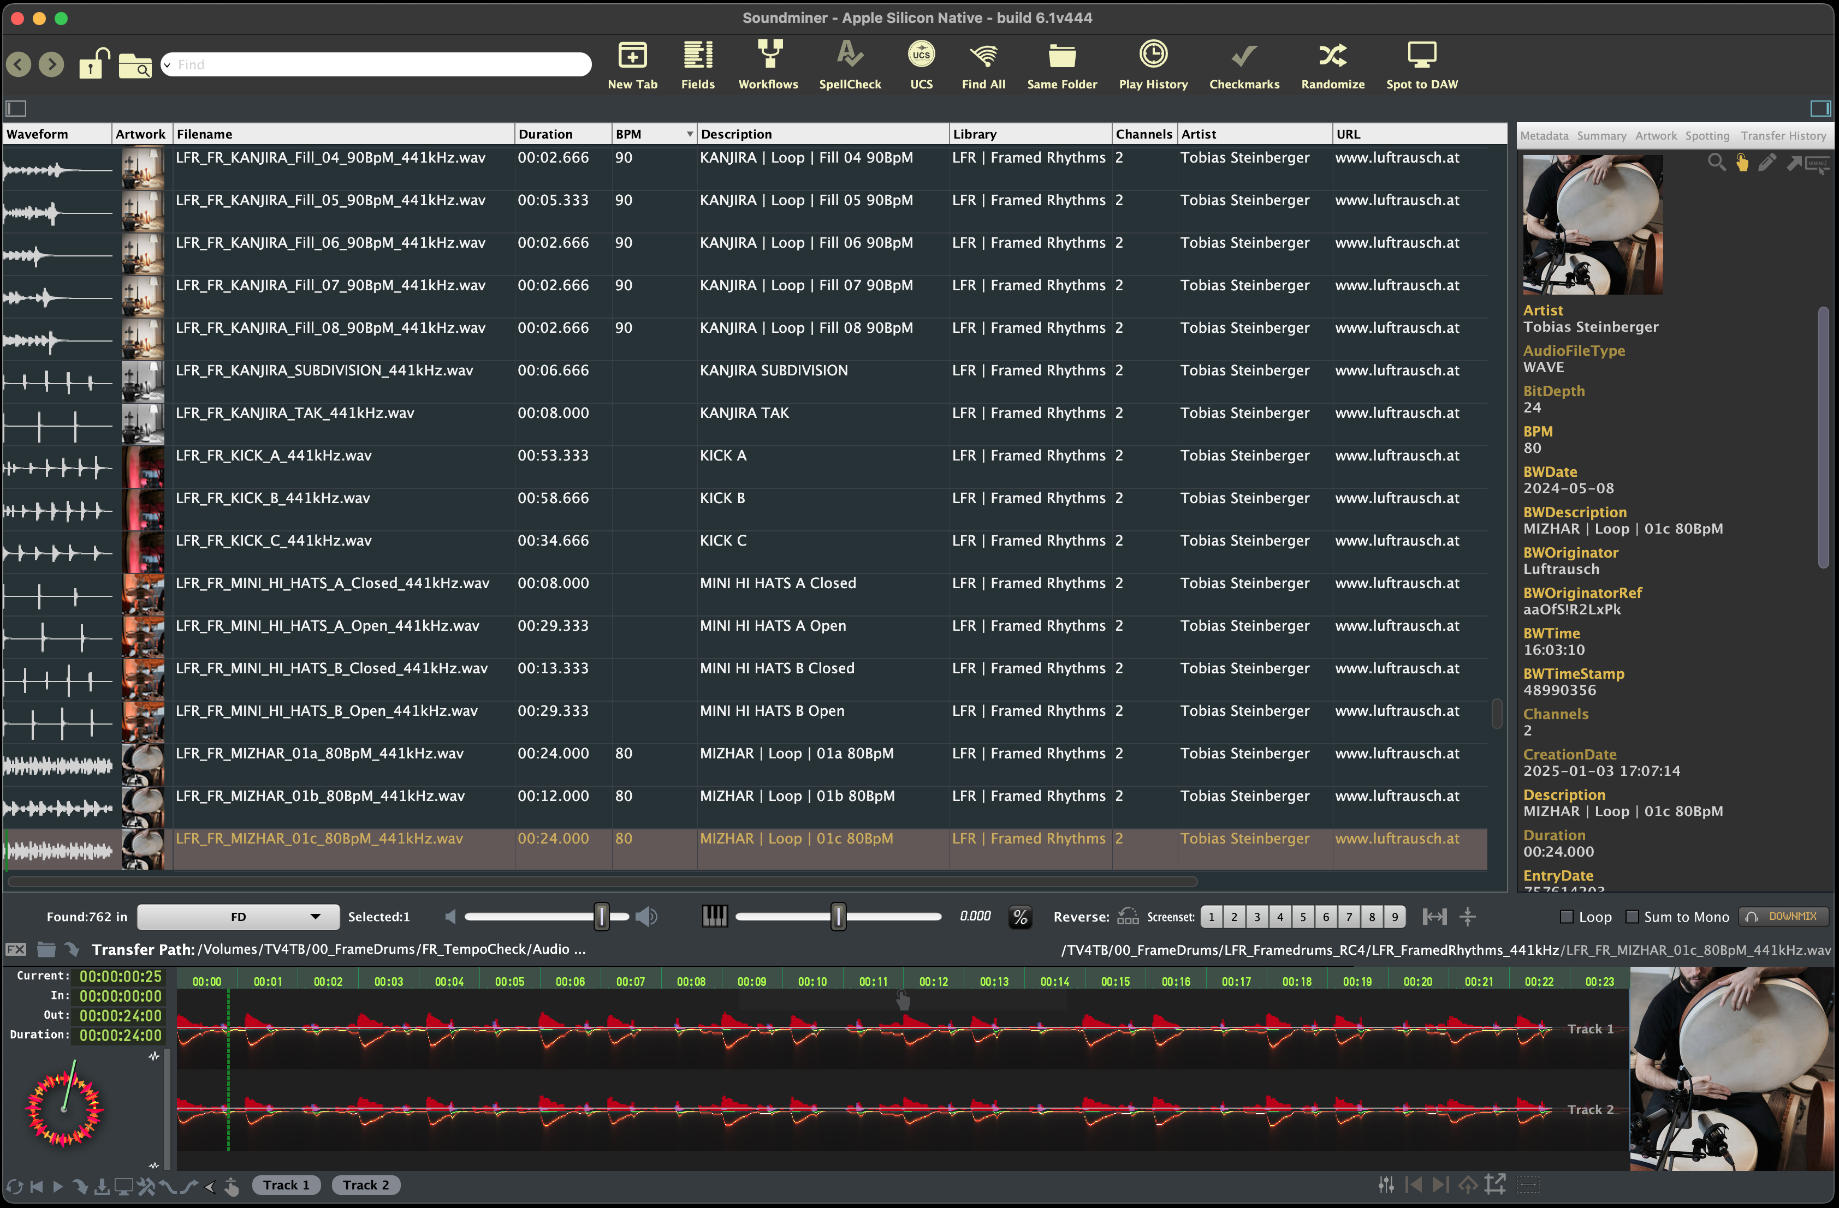The width and height of the screenshot is (1839, 1208).
Task: Switch to the Summary tab
Action: click(x=1601, y=136)
